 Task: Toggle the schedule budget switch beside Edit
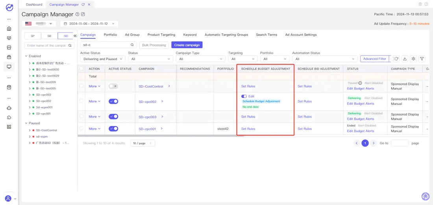[x=244, y=97]
